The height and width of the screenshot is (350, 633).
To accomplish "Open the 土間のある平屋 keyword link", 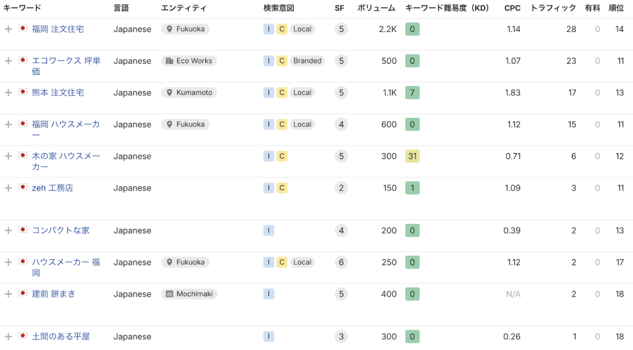I will click(61, 336).
